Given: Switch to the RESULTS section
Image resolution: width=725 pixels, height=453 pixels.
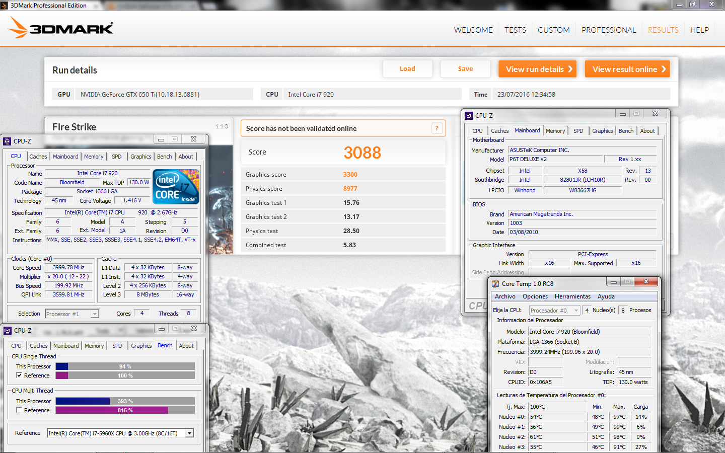Looking at the screenshot, I should (x=663, y=30).
